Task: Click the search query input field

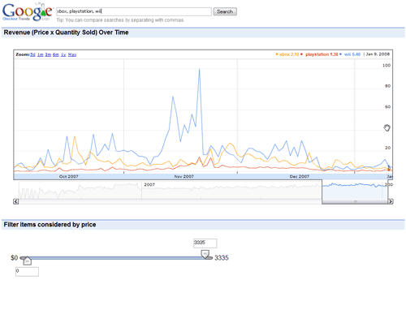Action: click(x=134, y=11)
